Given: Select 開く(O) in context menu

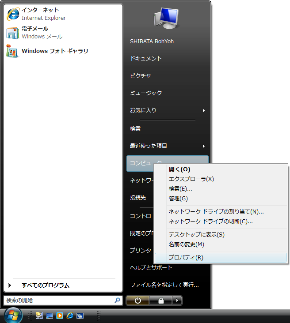Looking at the screenshot, I should click(221, 169).
